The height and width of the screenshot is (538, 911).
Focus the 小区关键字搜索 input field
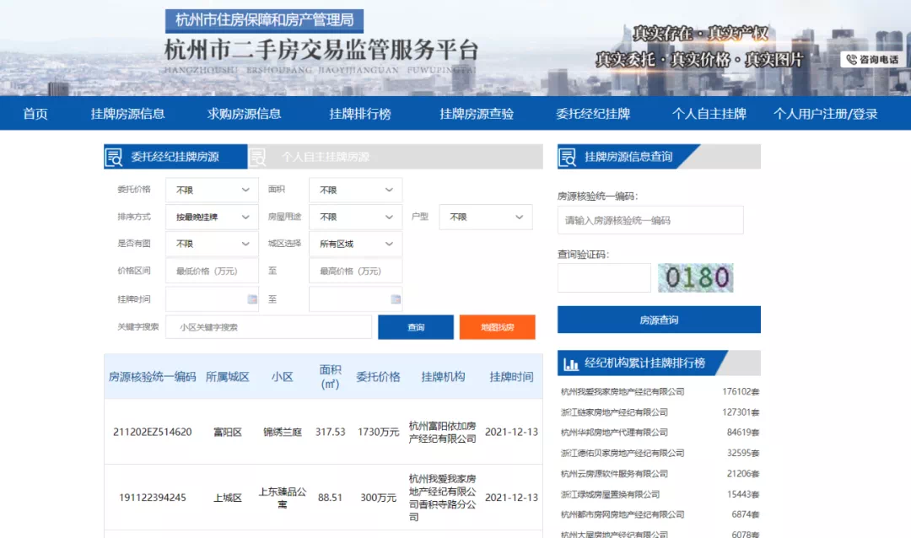pyautogui.click(x=268, y=327)
